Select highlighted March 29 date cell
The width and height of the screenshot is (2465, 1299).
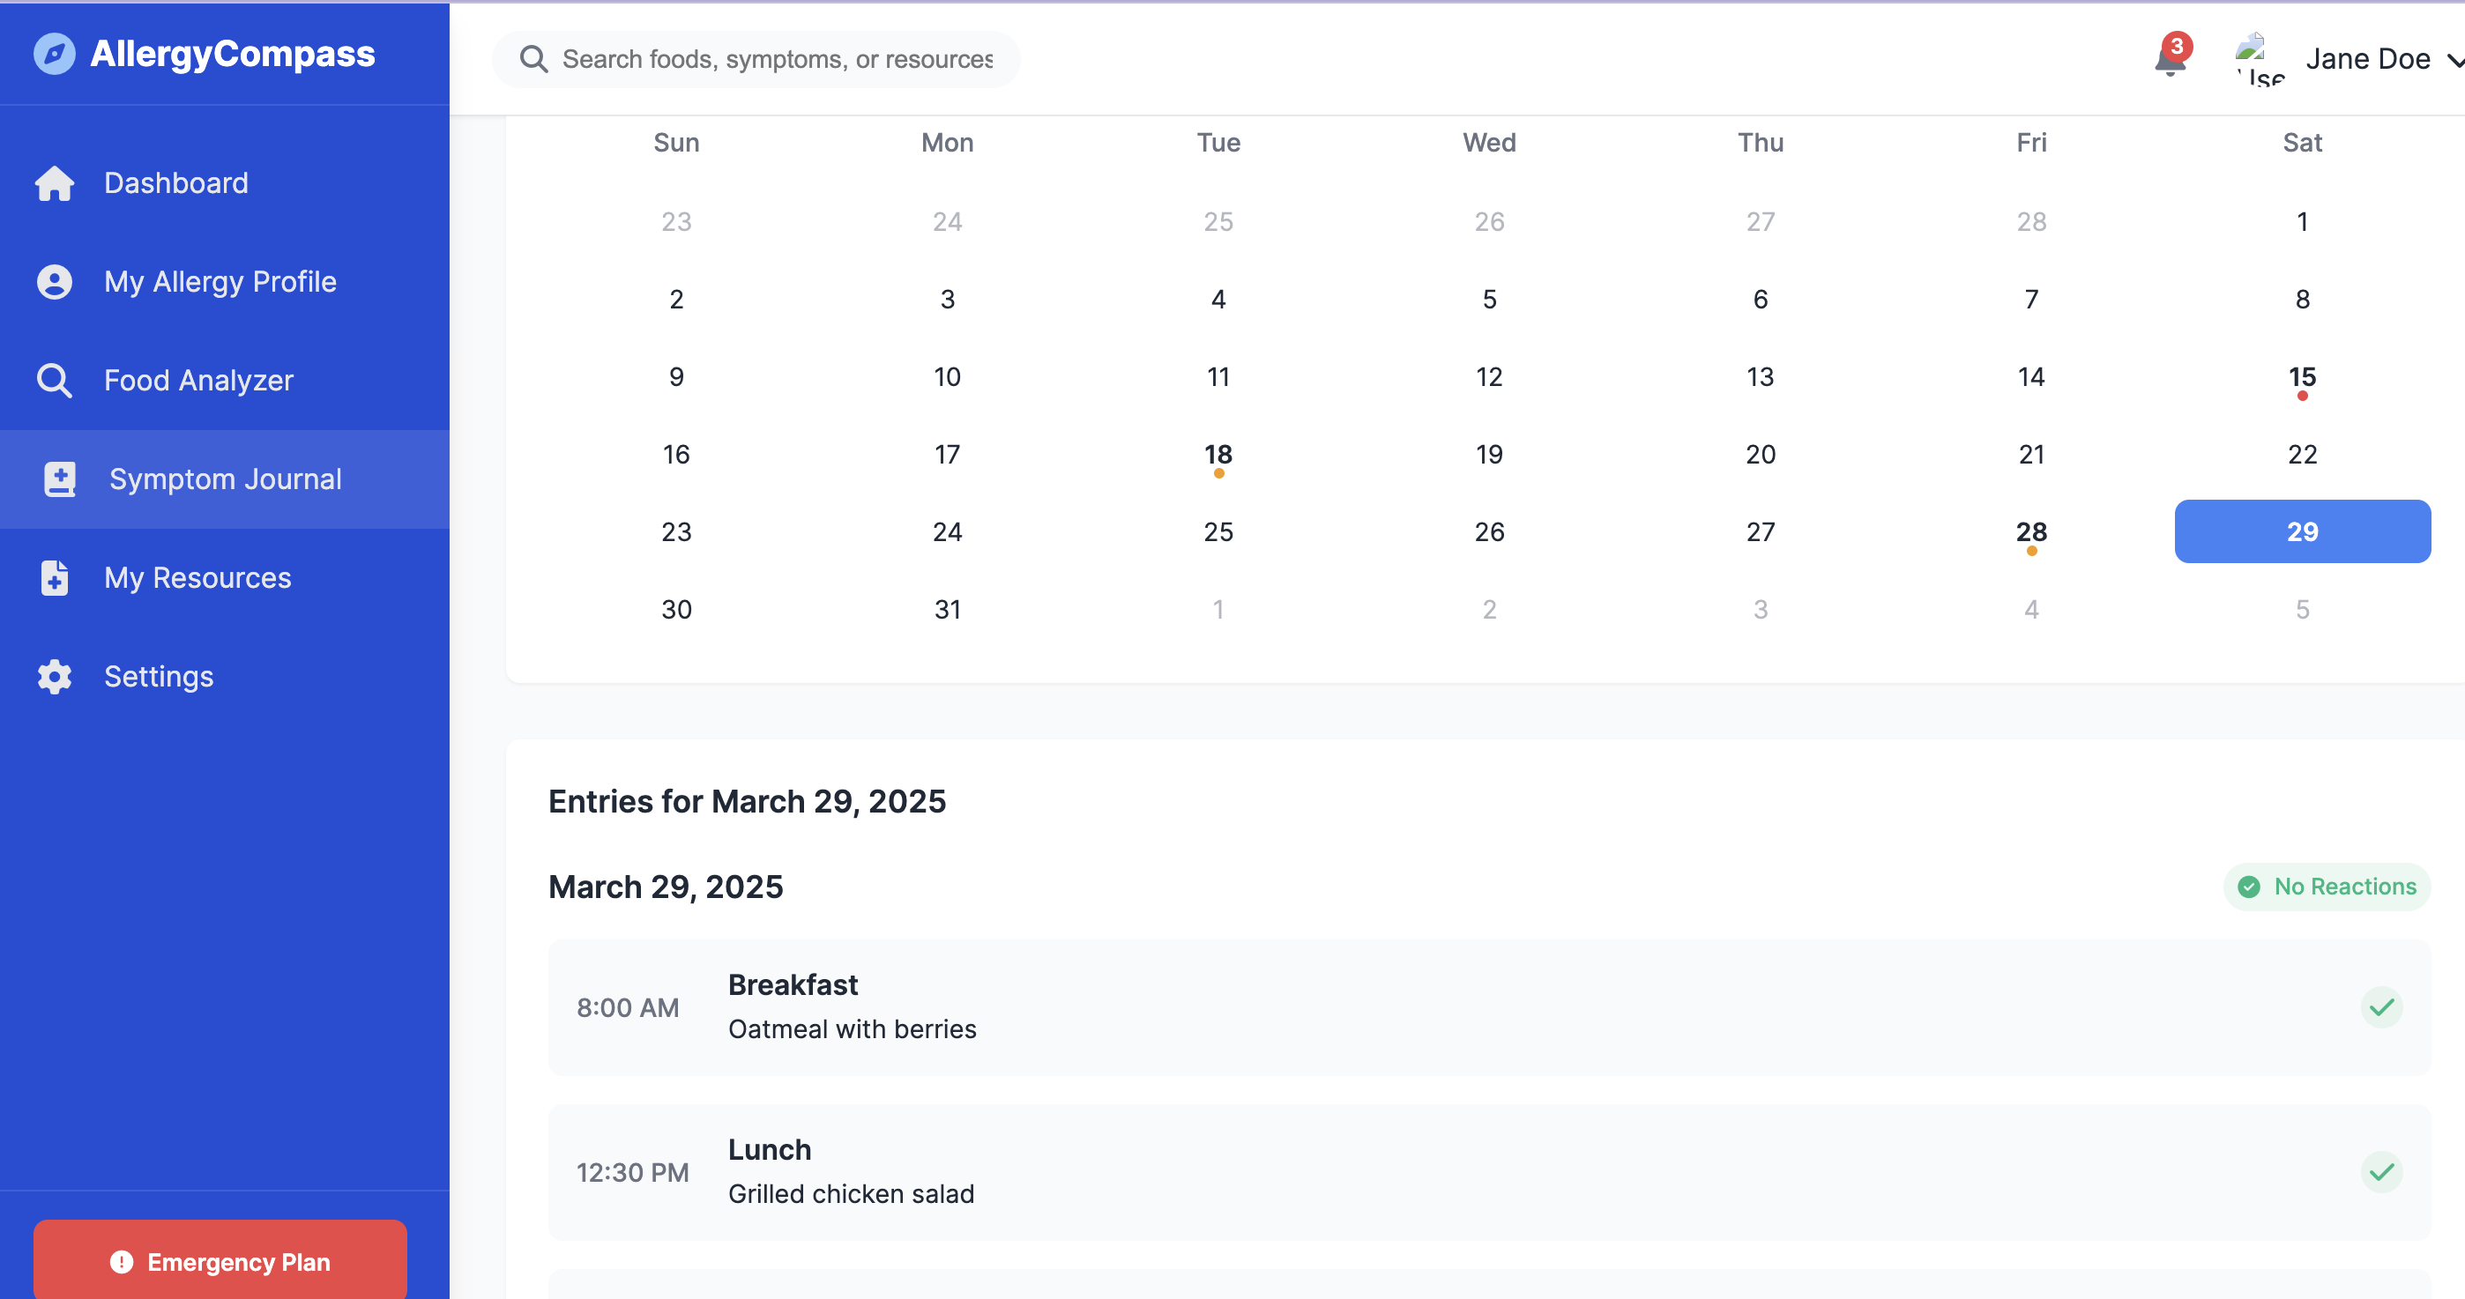pos(2301,531)
